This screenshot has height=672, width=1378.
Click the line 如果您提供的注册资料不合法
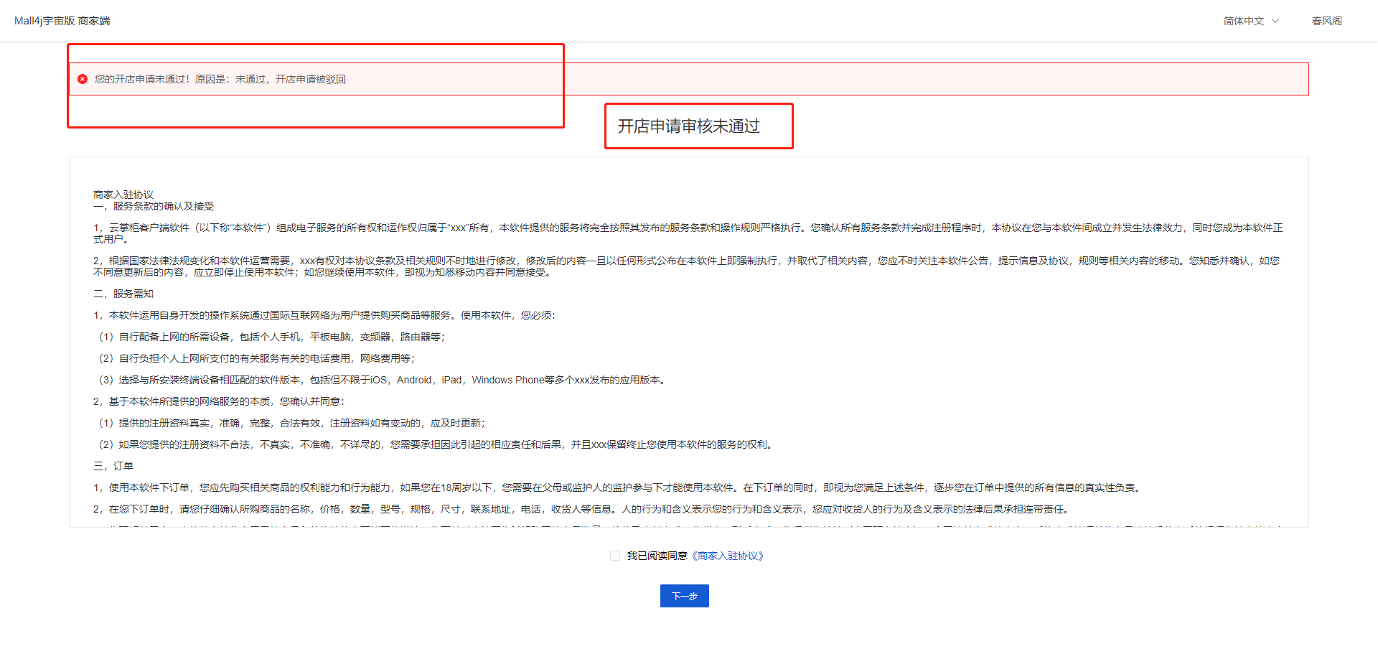(x=435, y=444)
